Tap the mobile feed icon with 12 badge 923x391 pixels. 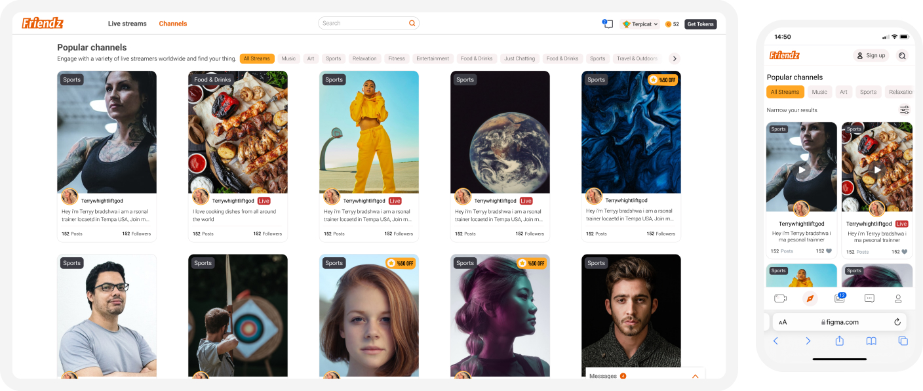(840, 298)
